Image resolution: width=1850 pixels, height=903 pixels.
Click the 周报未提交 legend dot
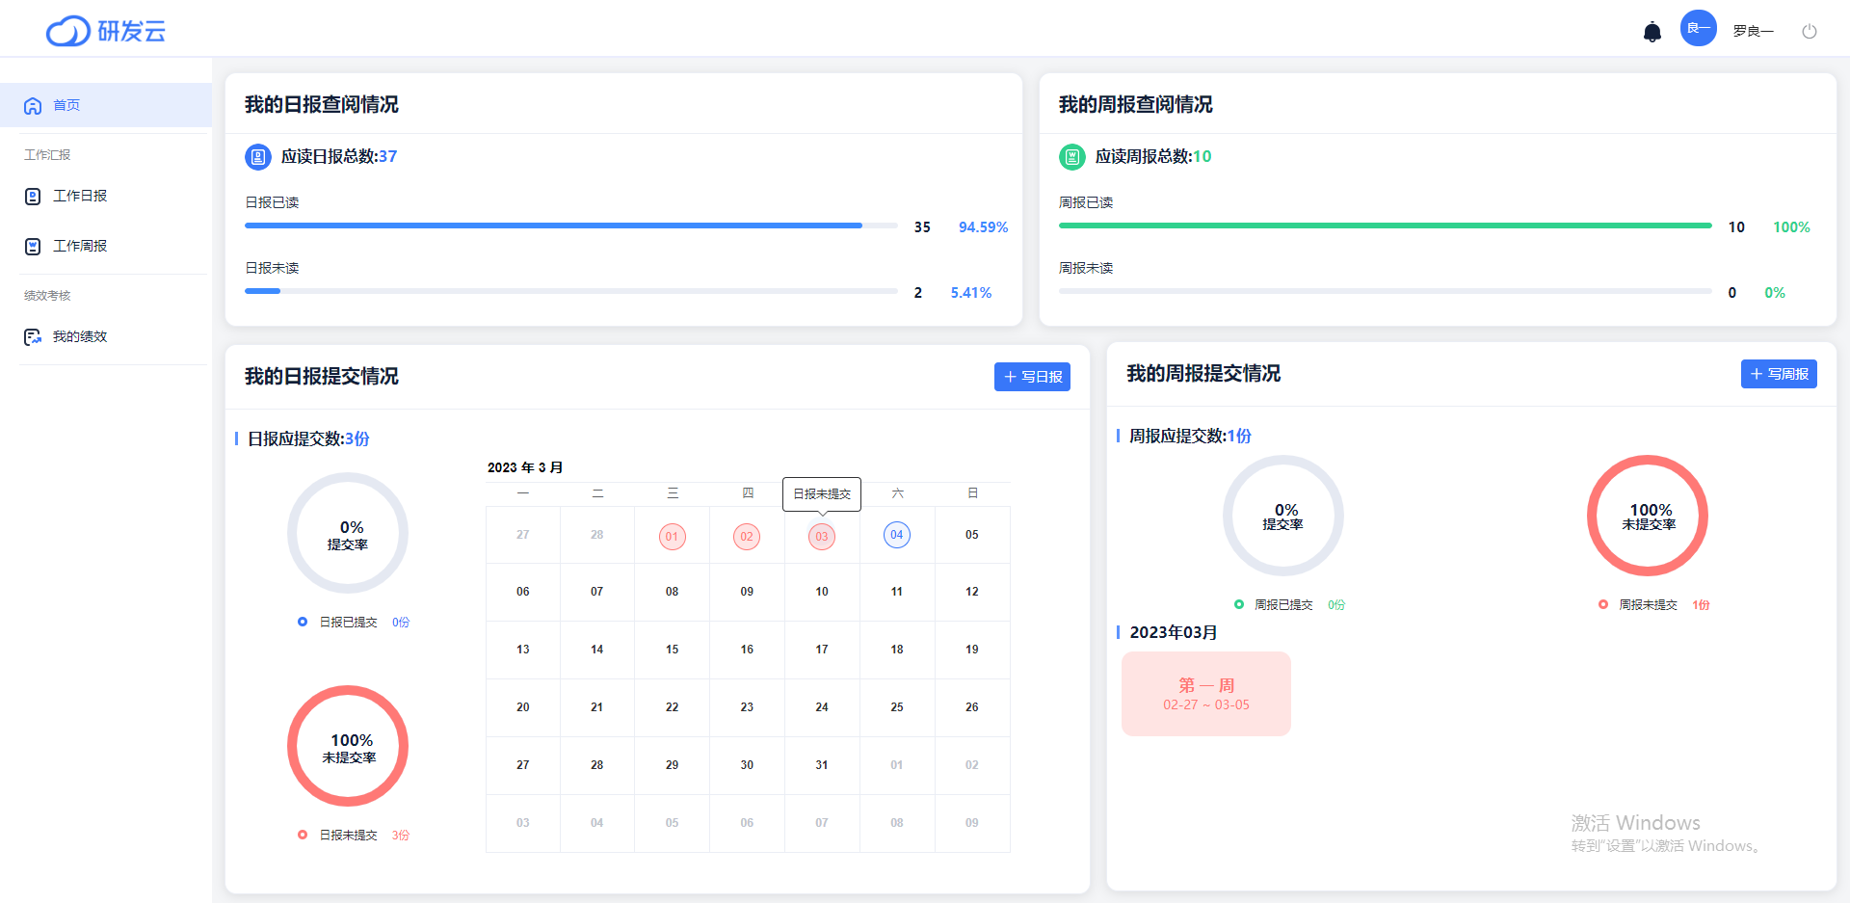click(x=1602, y=604)
